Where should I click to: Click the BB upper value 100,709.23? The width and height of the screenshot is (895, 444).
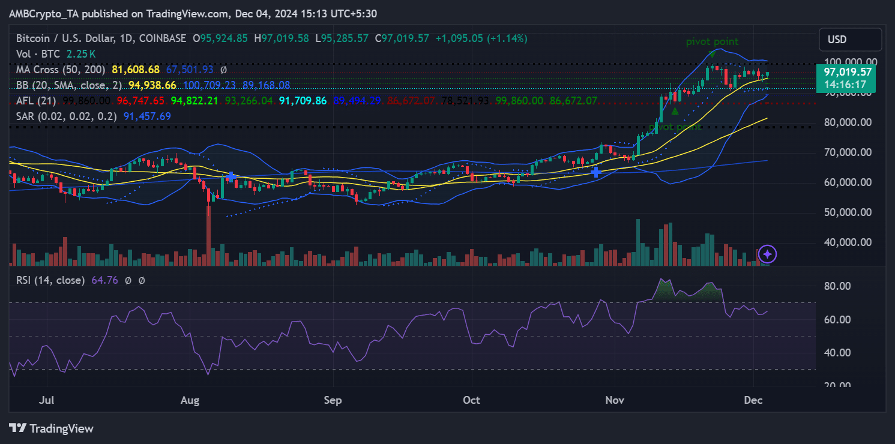pyautogui.click(x=209, y=85)
